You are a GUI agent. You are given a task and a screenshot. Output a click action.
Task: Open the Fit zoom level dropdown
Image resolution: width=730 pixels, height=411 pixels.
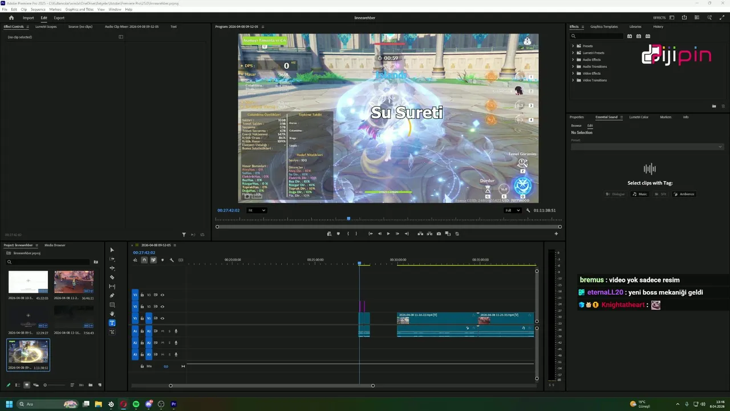[256, 210]
